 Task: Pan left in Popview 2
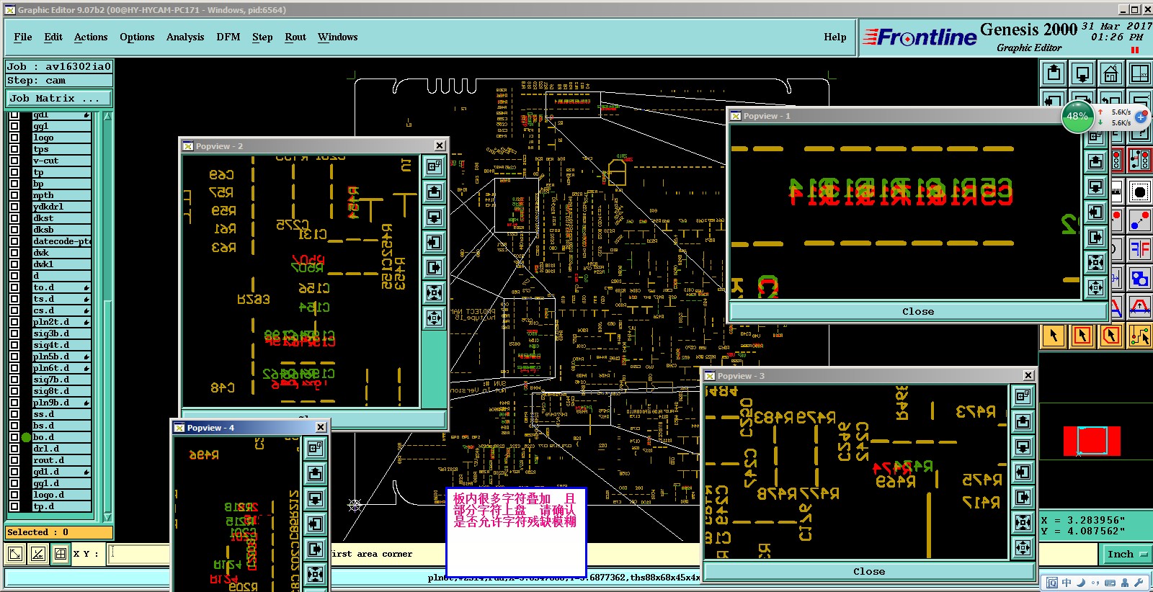pyautogui.click(x=434, y=243)
